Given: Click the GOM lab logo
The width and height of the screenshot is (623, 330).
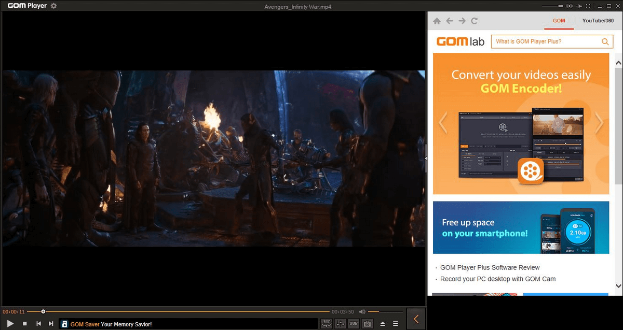Looking at the screenshot, I should click(461, 41).
